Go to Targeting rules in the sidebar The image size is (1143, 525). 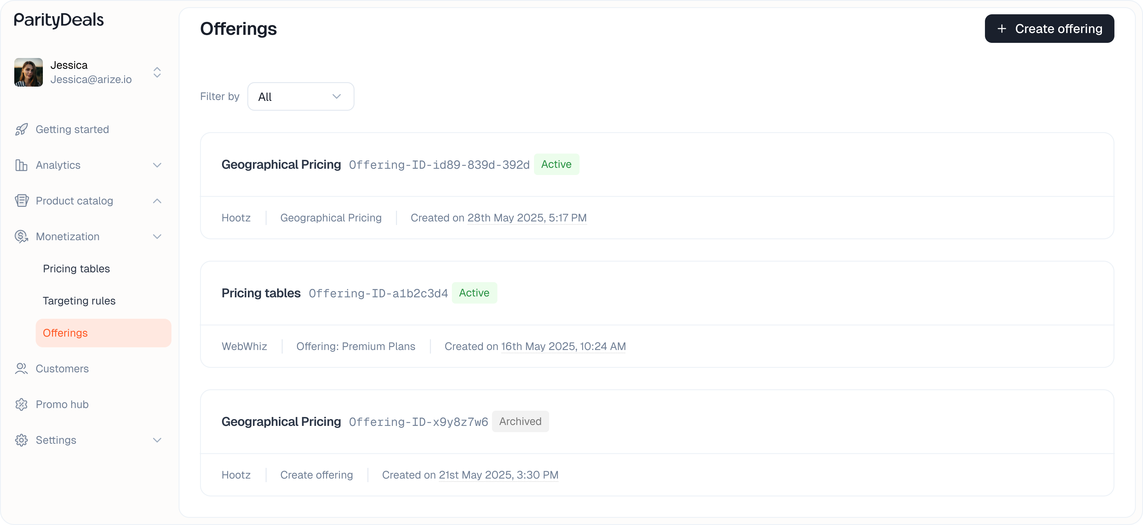coord(79,300)
